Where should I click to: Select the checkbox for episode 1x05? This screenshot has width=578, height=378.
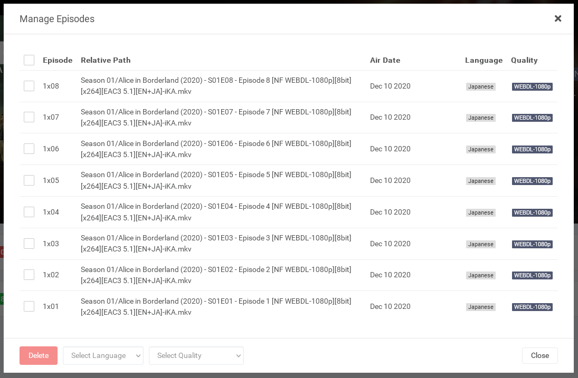click(29, 180)
